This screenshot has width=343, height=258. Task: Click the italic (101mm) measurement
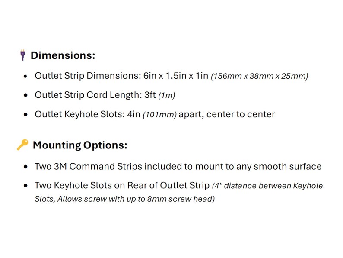pos(159,115)
